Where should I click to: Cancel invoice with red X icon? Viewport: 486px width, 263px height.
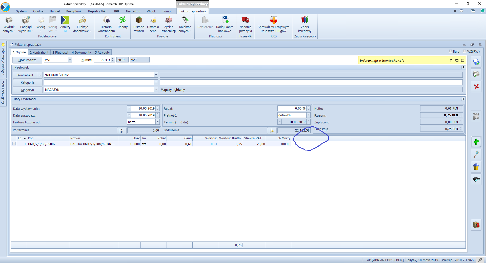[476, 87]
